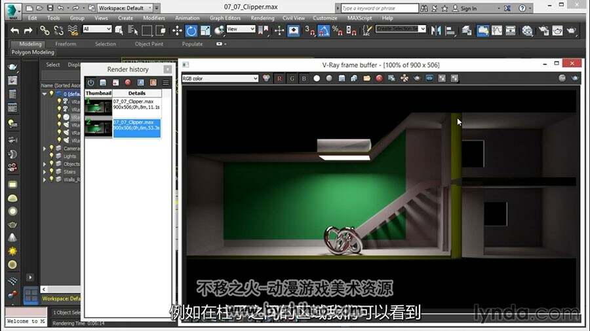The width and height of the screenshot is (590, 331).
Task: Toggle Render history power button
Action: click(x=90, y=82)
